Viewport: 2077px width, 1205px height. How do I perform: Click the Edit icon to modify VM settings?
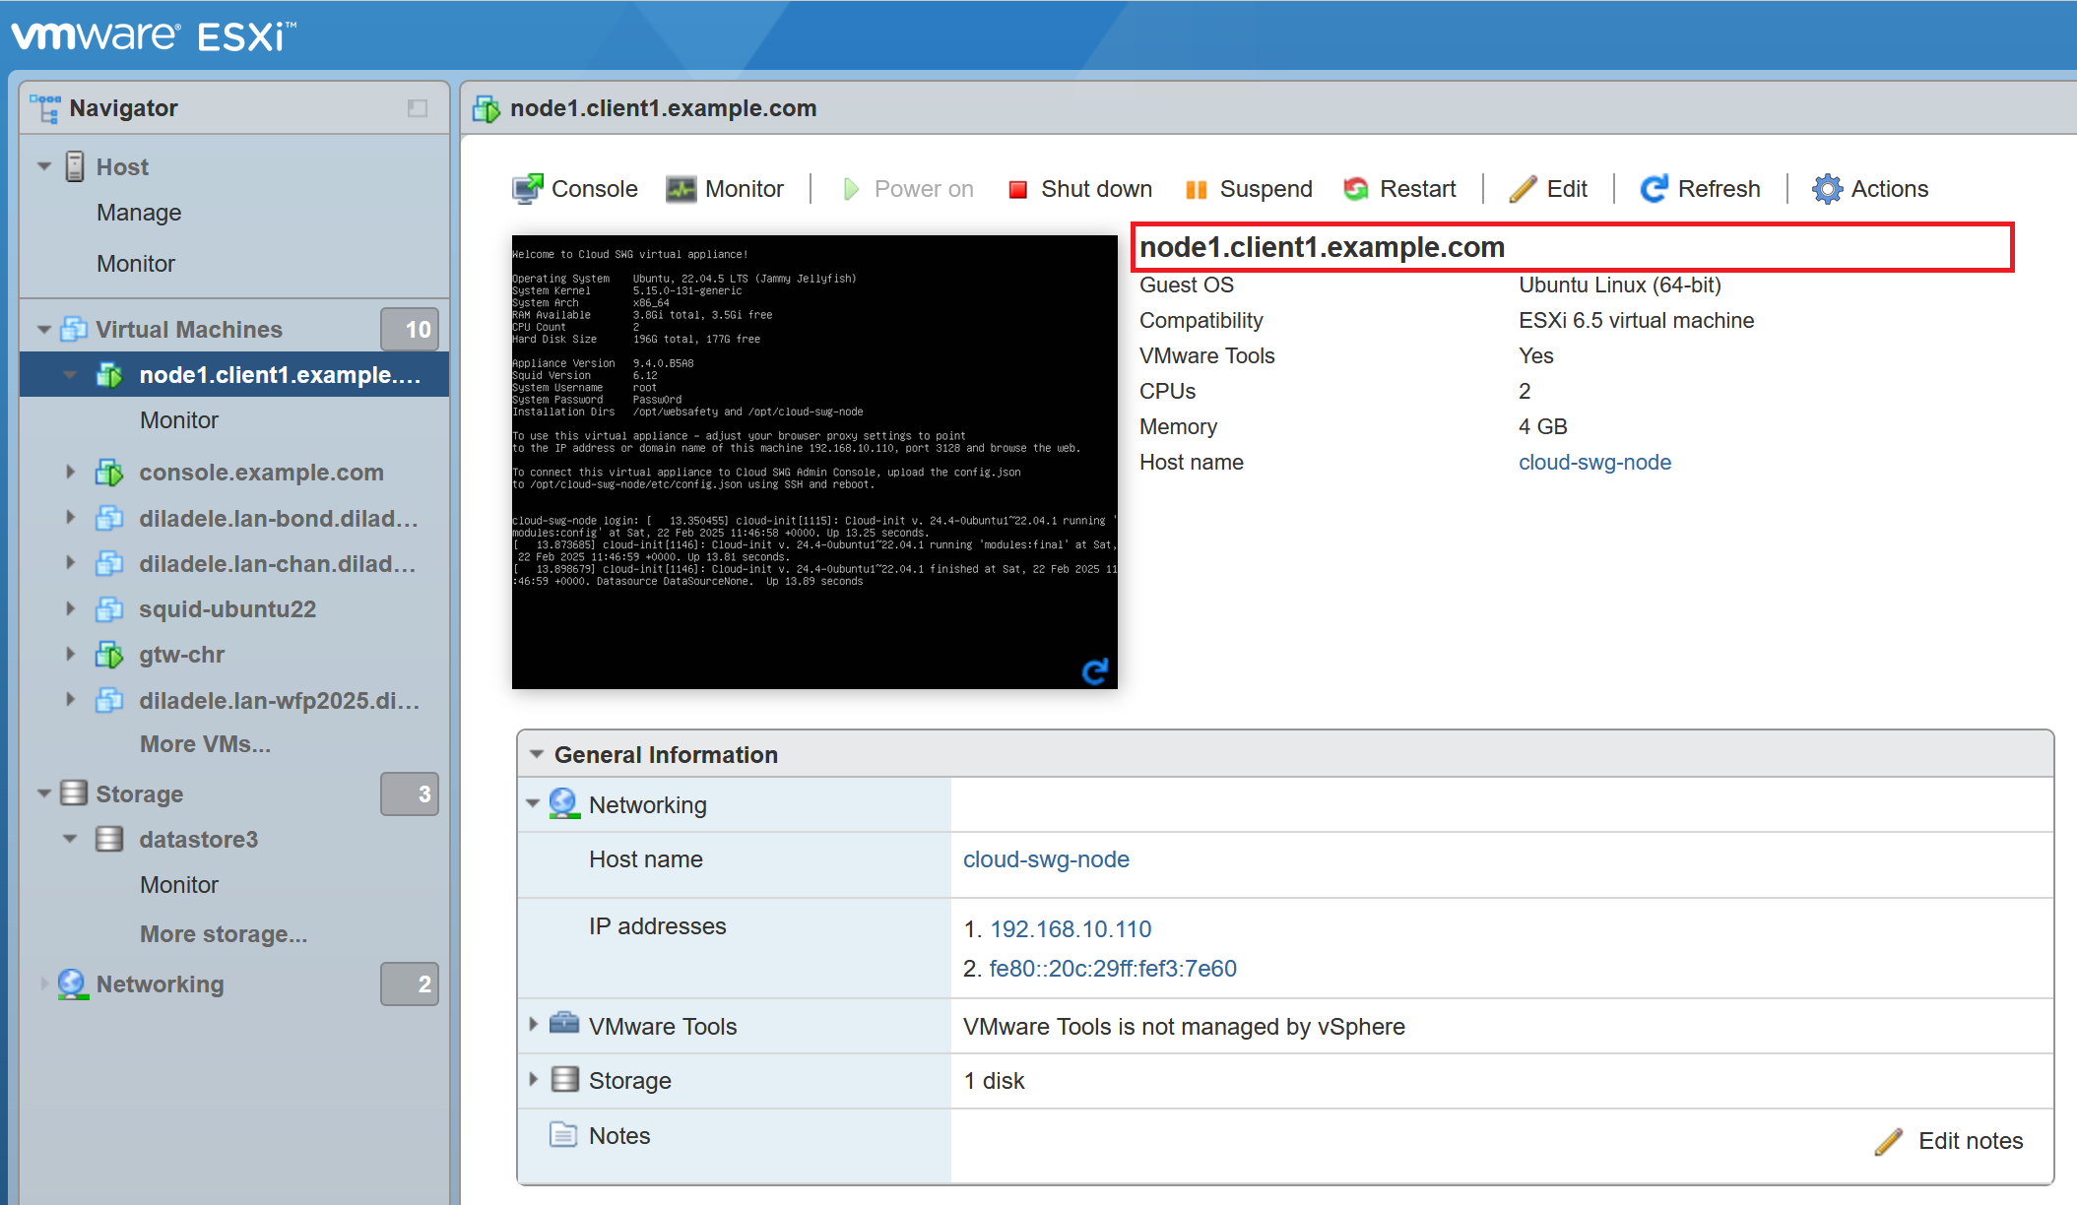(x=1549, y=188)
